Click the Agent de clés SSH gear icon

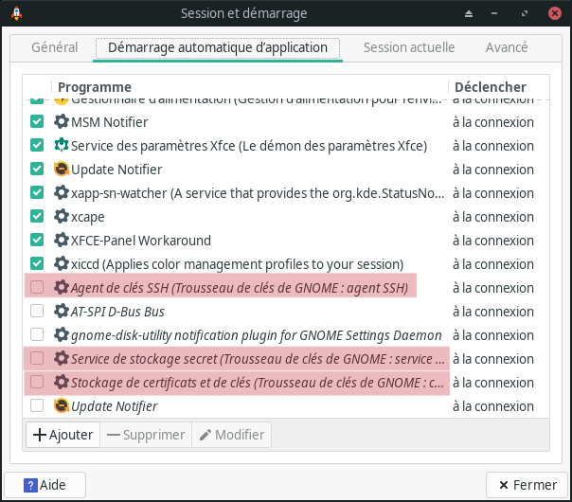coord(61,288)
